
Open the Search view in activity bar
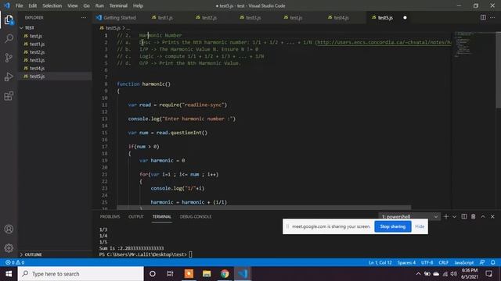(x=9, y=38)
